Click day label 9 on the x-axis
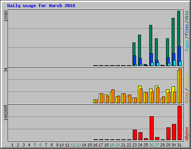This screenshot has width=191, height=149. click(x=57, y=145)
